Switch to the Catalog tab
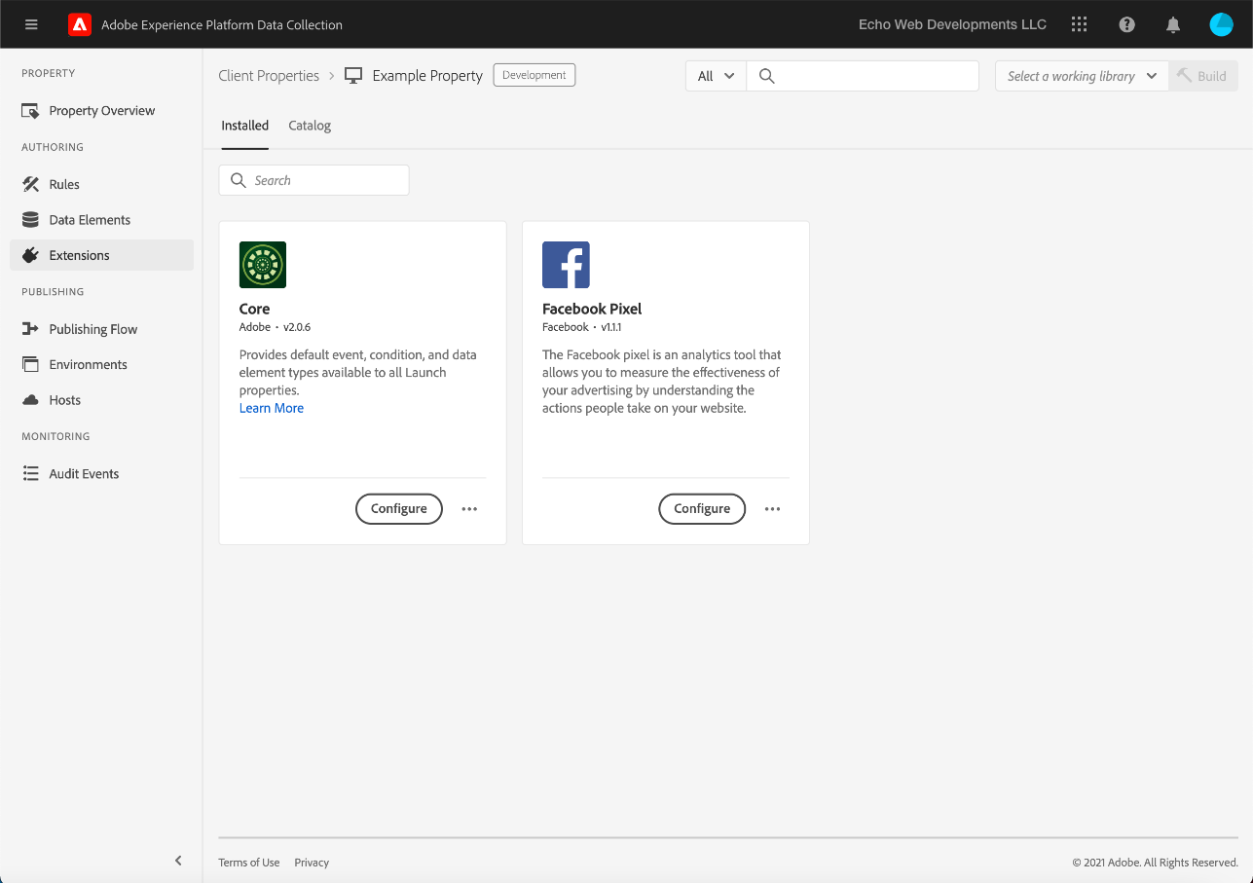This screenshot has width=1253, height=883. pos(310,126)
